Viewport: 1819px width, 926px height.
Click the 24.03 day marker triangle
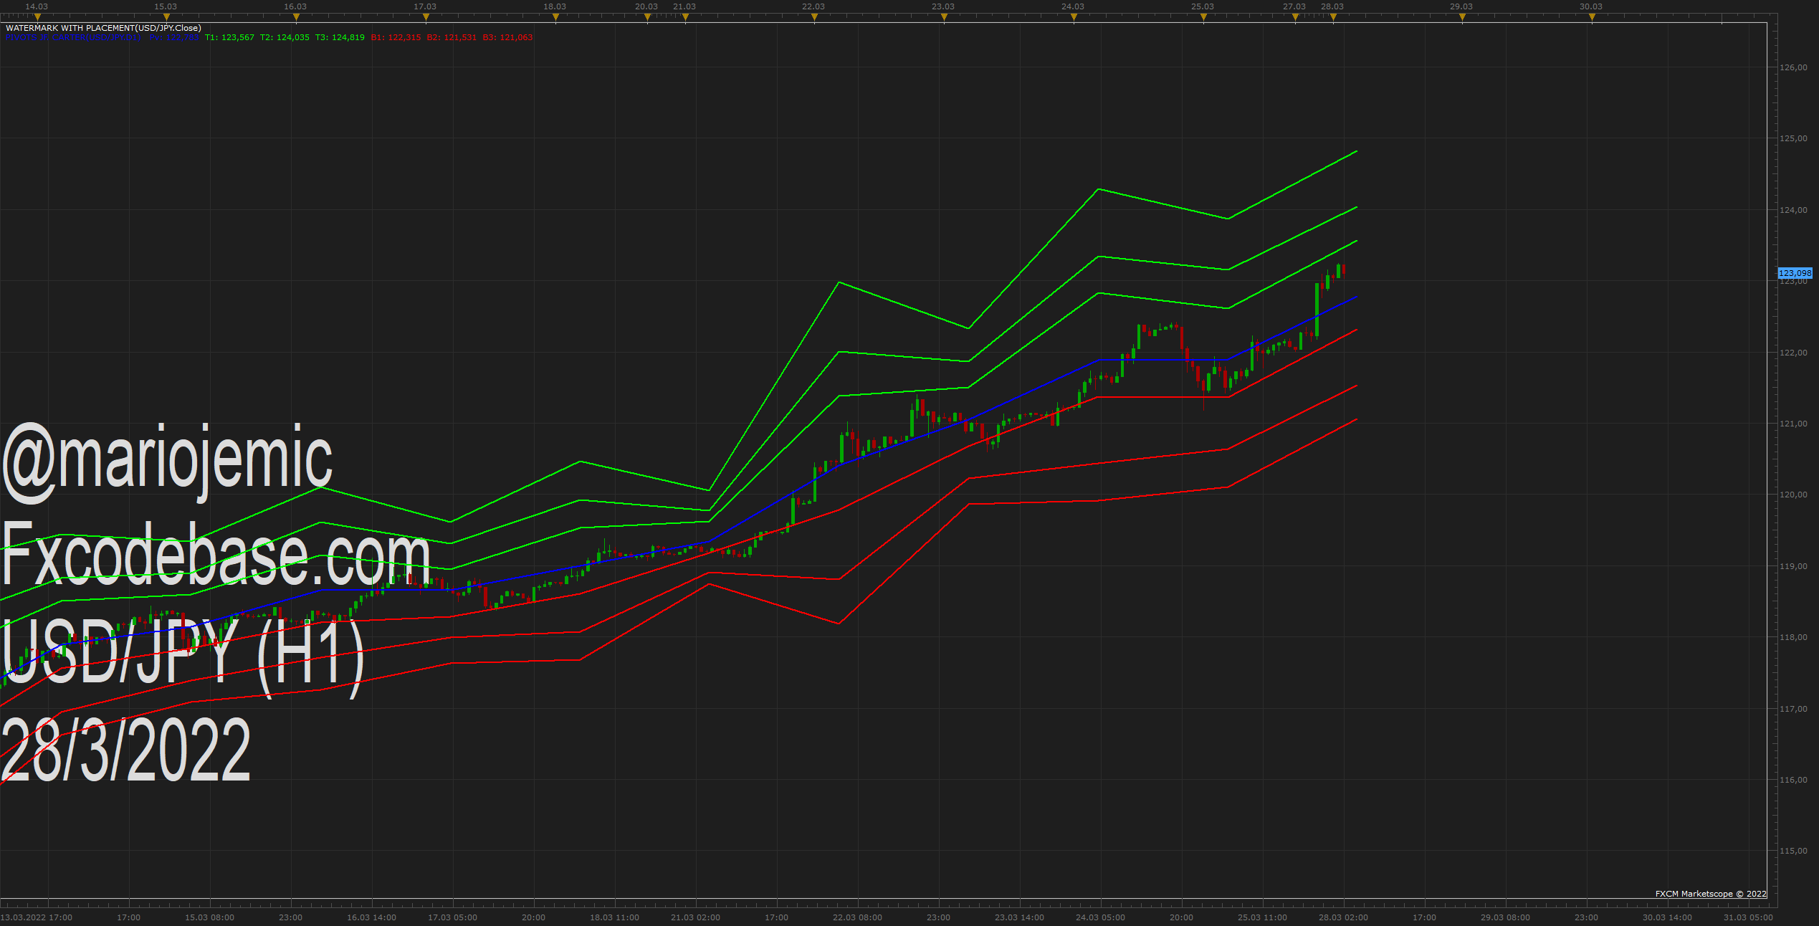1074,18
